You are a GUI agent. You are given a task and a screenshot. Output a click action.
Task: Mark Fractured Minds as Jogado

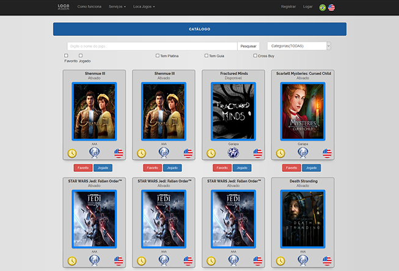pos(242,168)
